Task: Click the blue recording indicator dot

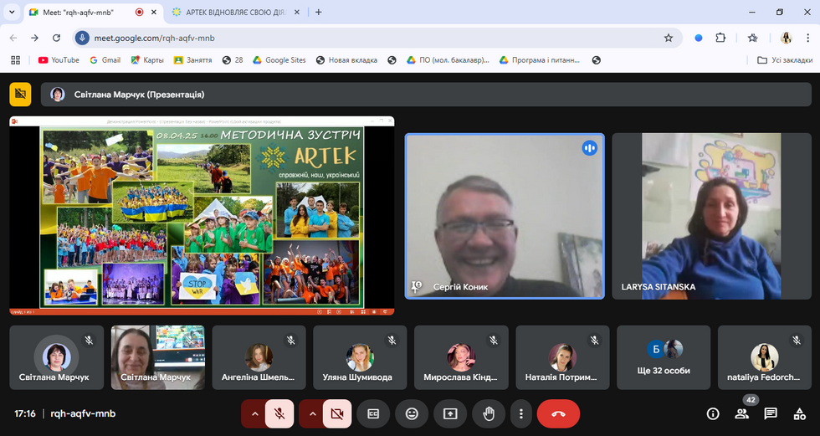Action: point(698,38)
